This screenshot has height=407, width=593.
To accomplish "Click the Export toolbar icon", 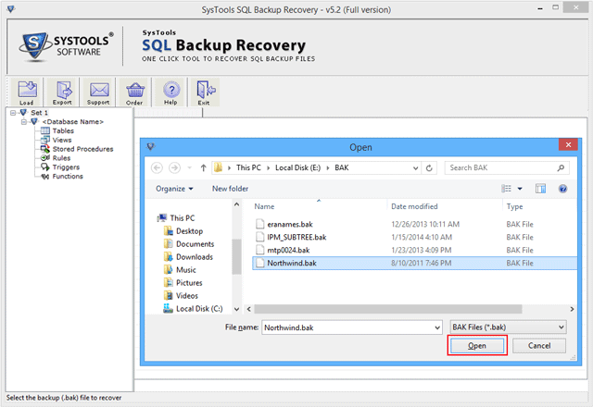I will pos(63,92).
